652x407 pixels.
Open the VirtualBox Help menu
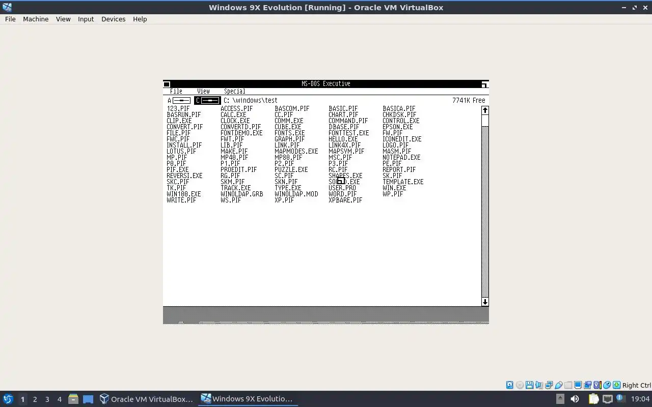(x=140, y=19)
